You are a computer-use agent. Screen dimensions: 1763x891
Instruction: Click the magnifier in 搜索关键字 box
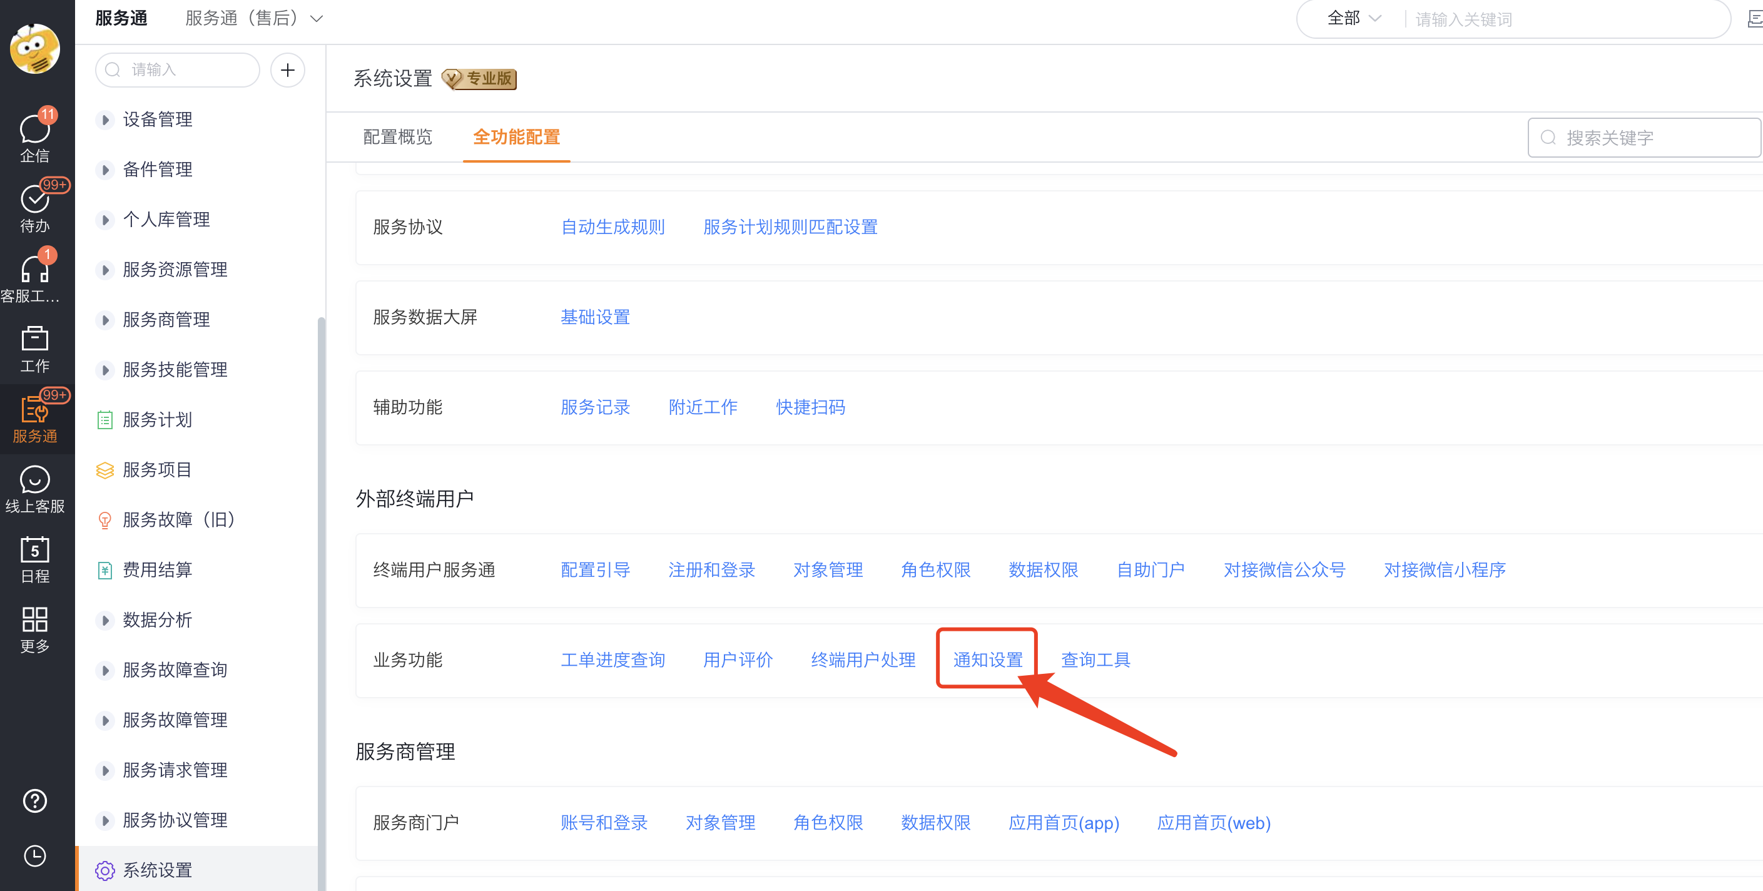click(1547, 138)
